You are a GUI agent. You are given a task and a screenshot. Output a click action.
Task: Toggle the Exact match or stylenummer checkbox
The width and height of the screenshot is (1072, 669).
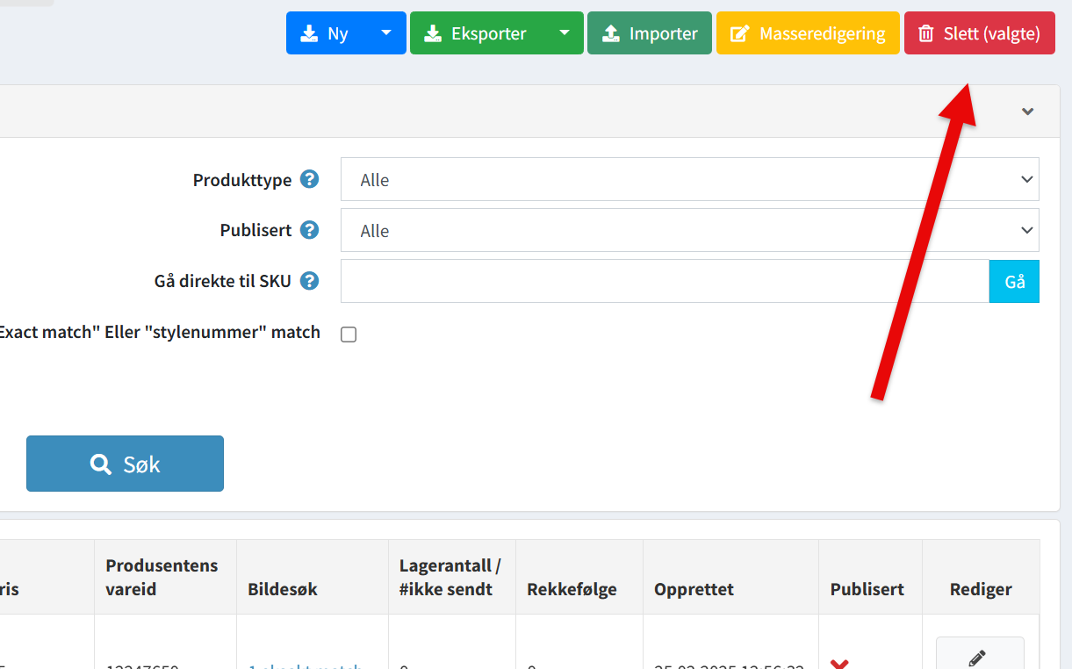pyautogui.click(x=349, y=334)
